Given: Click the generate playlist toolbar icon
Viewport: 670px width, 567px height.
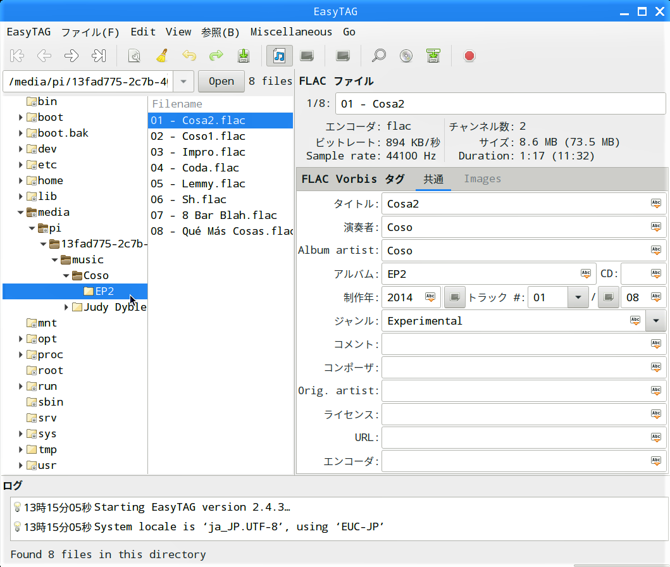Looking at the screenshot, I should point(433,56).
